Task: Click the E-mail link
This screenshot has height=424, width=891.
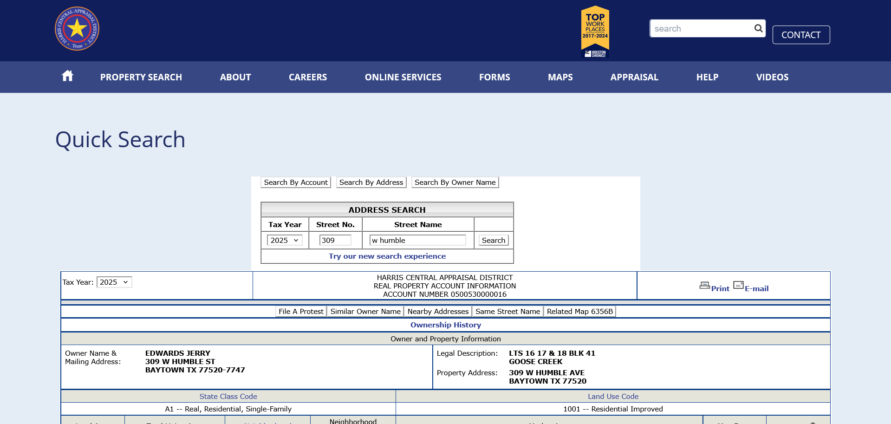Action: point(756,288)
